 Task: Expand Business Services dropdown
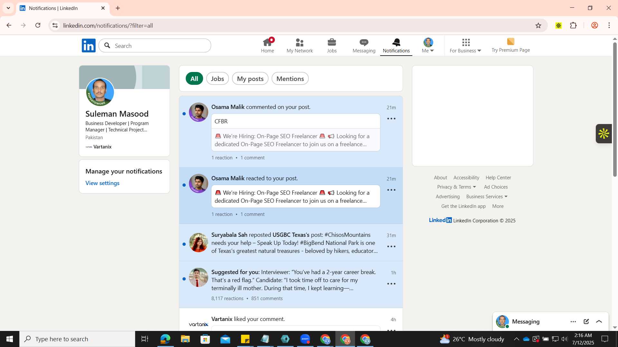pos(487,197)
